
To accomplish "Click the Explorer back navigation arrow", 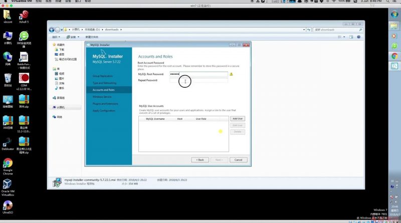I will click(52, 30).
